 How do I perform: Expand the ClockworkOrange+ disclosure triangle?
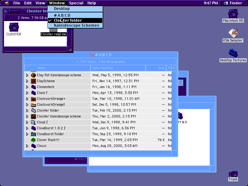click(27, 99)
